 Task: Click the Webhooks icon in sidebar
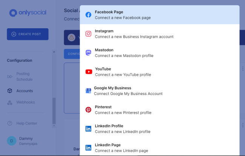coord(10,102)
